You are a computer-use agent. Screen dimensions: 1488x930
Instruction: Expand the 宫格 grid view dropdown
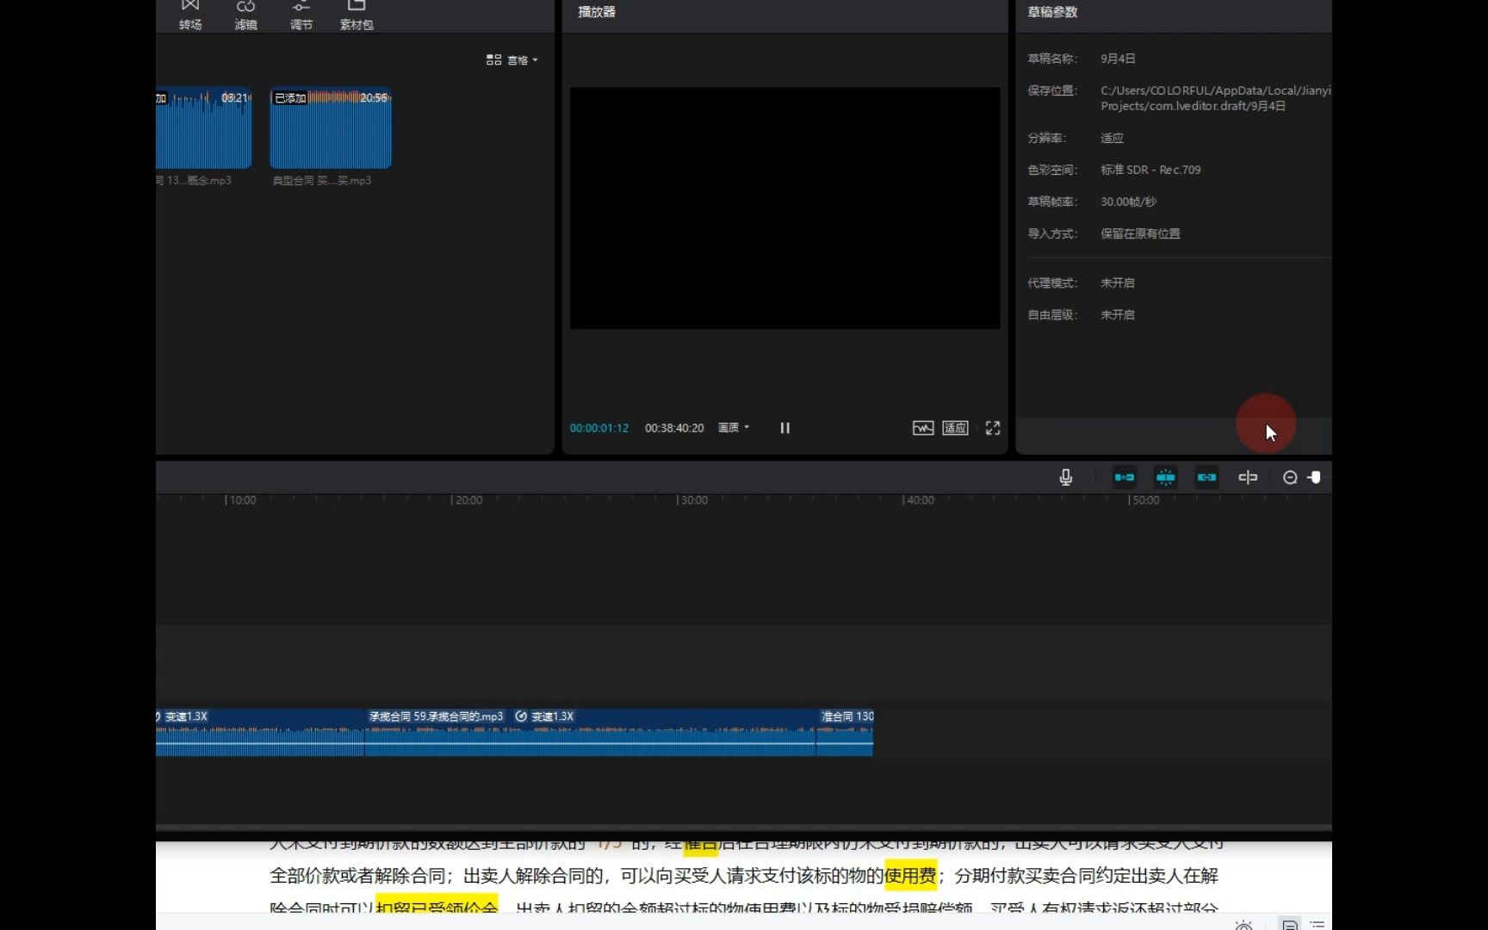pyautogui.click(x=512, y=60)
